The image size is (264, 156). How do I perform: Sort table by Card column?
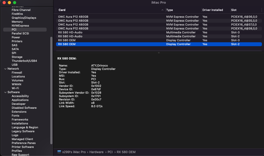pyautogui.click(x=62, y=10)
